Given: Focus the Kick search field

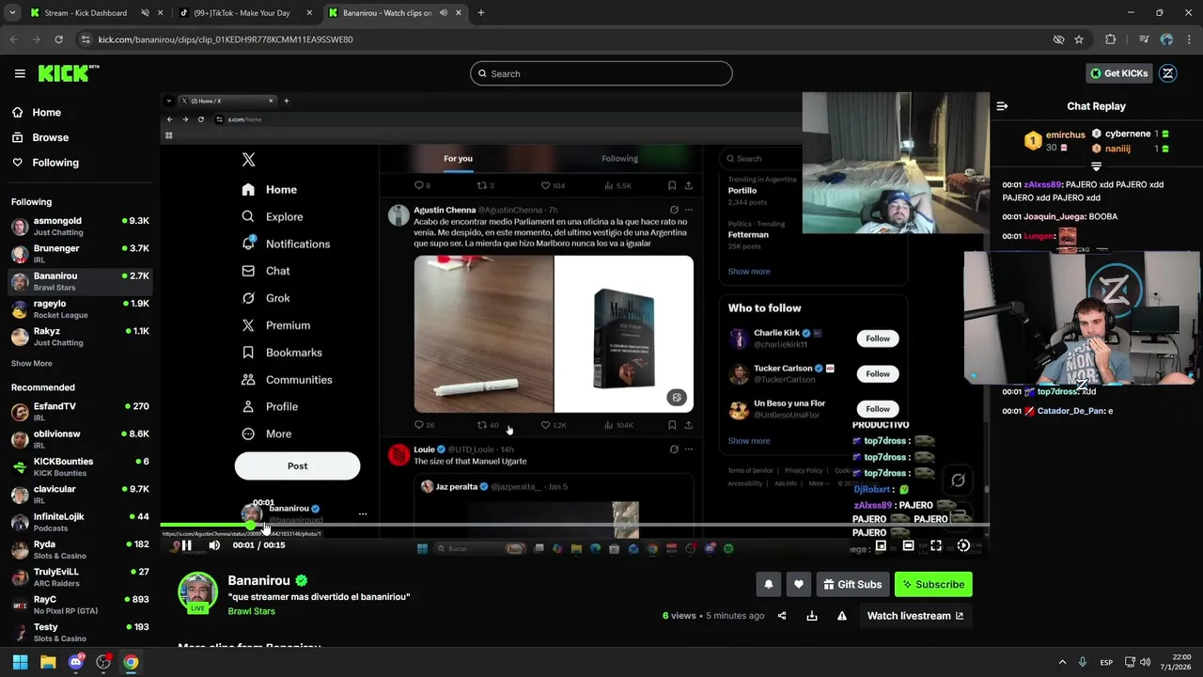Looking at the screenshot, I should point(601,73).
